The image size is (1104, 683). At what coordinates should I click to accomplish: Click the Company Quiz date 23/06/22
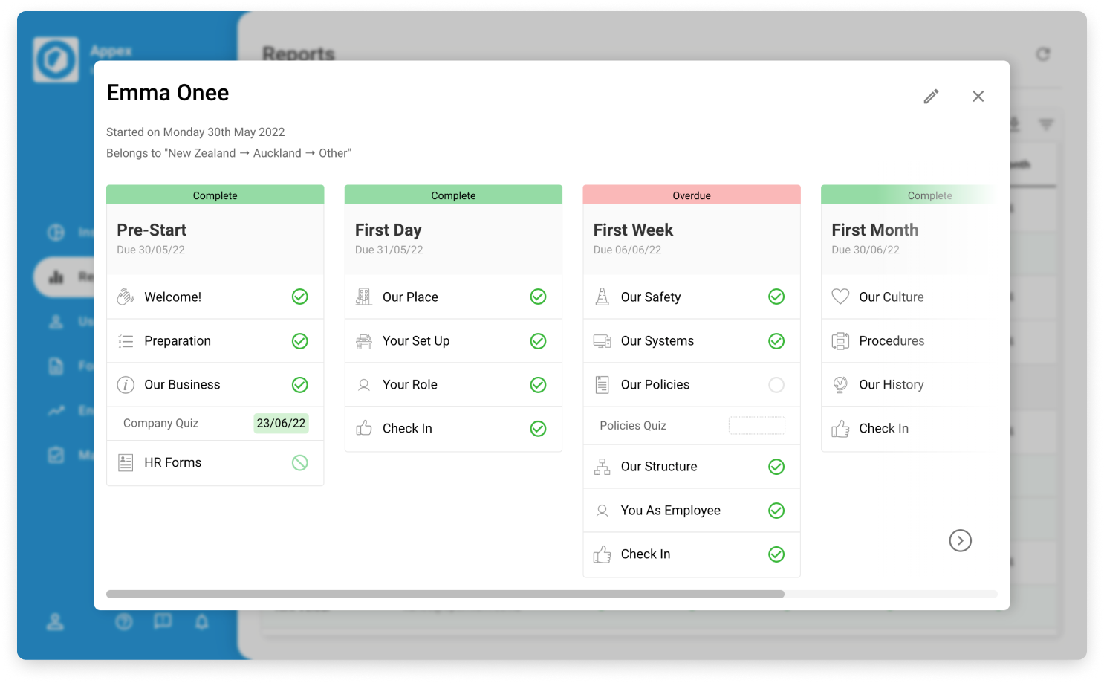(x=281, y=422)
